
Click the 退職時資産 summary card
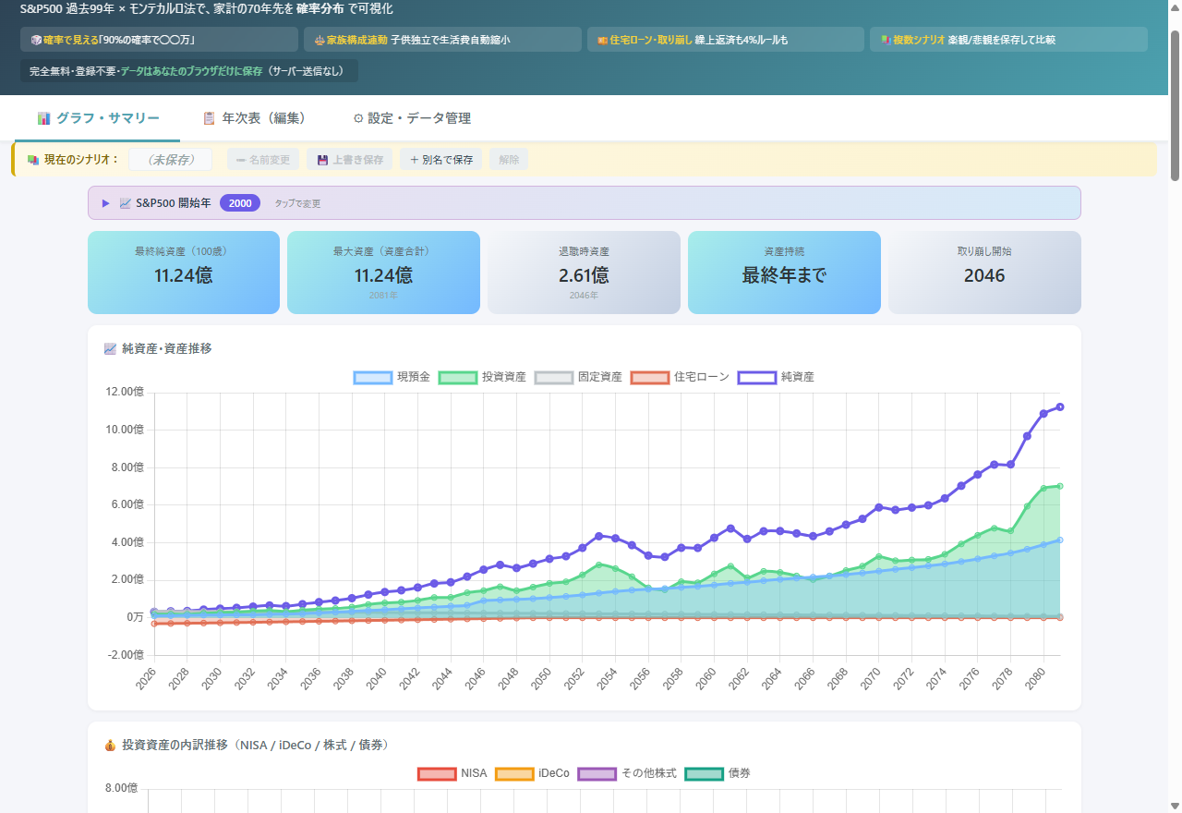point(584,273)
